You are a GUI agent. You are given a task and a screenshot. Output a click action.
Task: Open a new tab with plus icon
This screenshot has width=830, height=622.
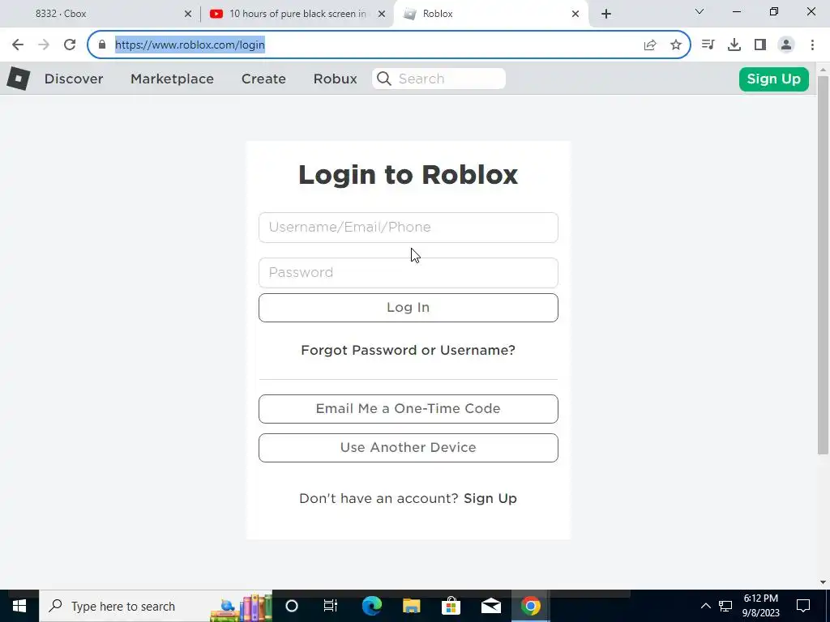[x=606, y=14]
